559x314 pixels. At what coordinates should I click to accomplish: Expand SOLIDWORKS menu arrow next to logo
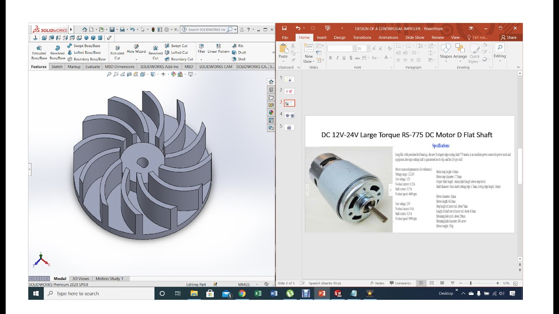coord(71,30)
